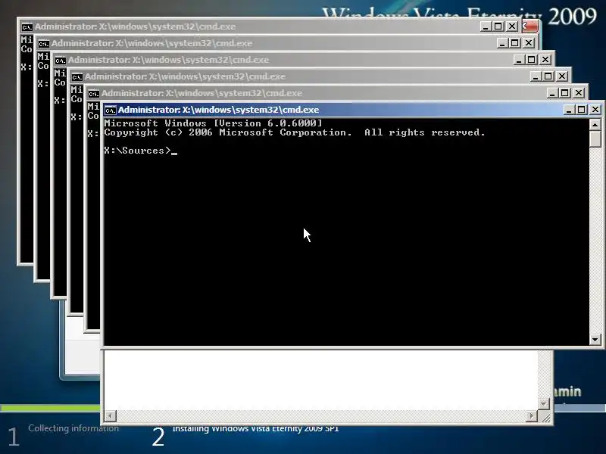Click the cmd icon of the active command window
The height and width of the screenshot is (454, 606).
[x=110, y=110]
